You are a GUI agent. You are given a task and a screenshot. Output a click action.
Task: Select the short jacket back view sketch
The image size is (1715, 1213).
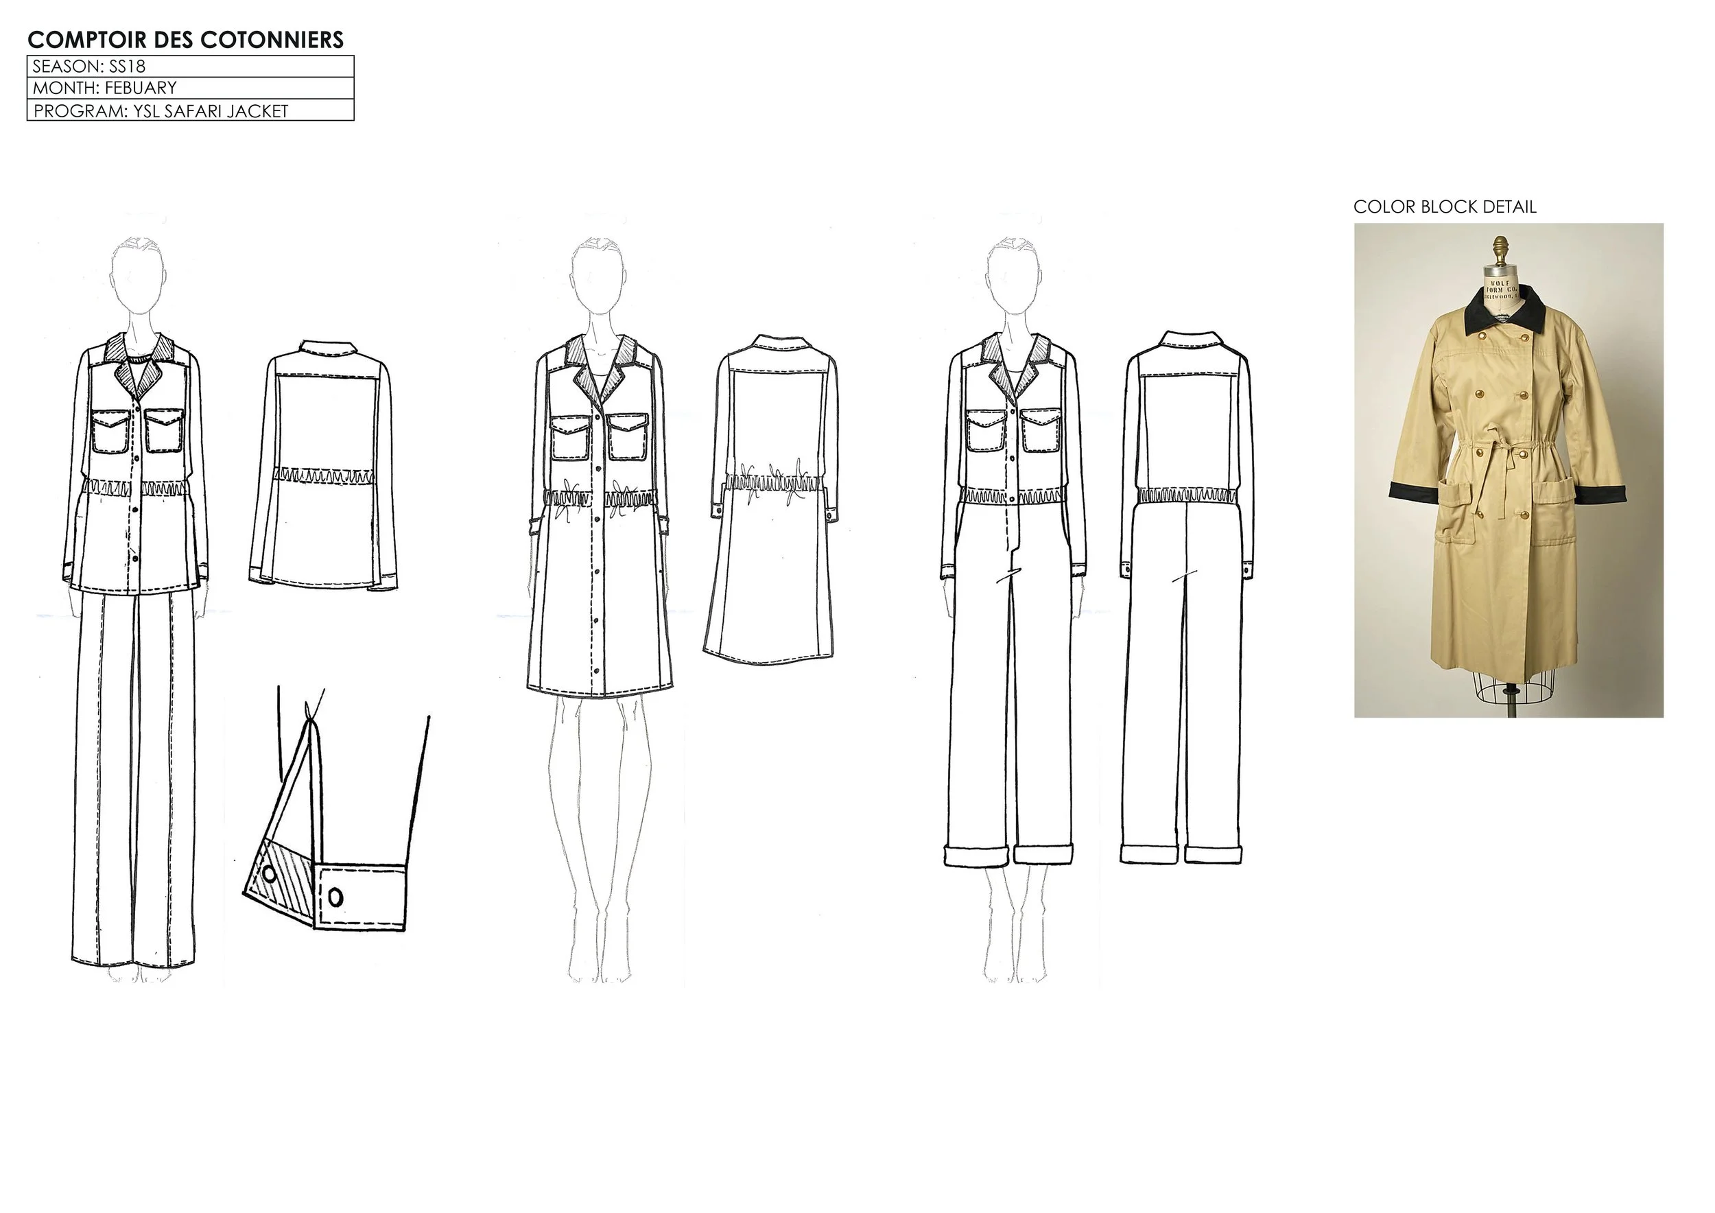click(322, 464)
